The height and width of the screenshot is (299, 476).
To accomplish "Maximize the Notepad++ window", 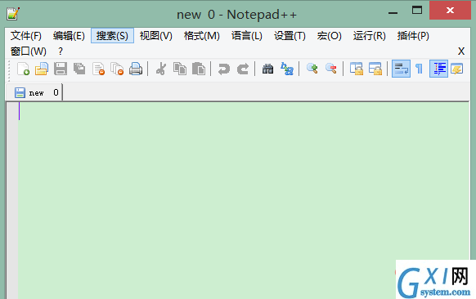I will pyautogui.click(x=417, y=11).
